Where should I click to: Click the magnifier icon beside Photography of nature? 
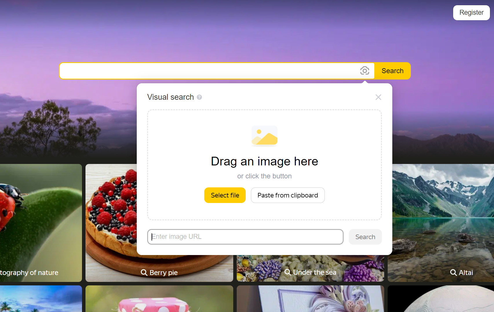point(1,272)
